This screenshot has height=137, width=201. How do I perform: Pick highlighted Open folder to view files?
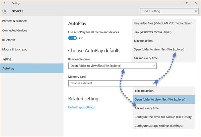[164, 99]
